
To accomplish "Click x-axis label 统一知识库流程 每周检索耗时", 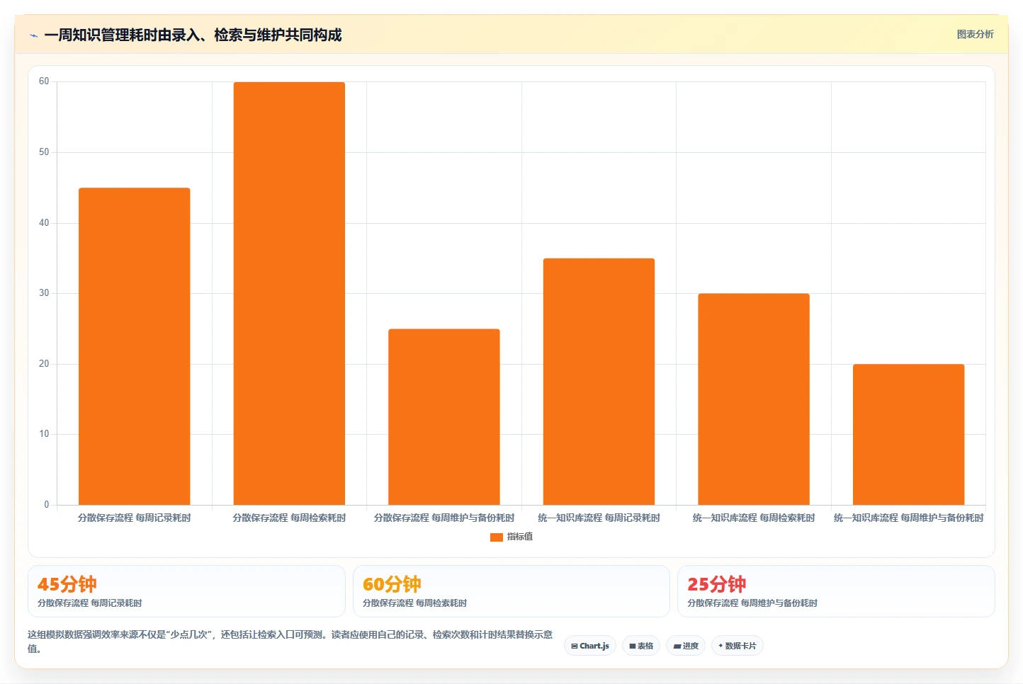I will (x=754, y=518).
